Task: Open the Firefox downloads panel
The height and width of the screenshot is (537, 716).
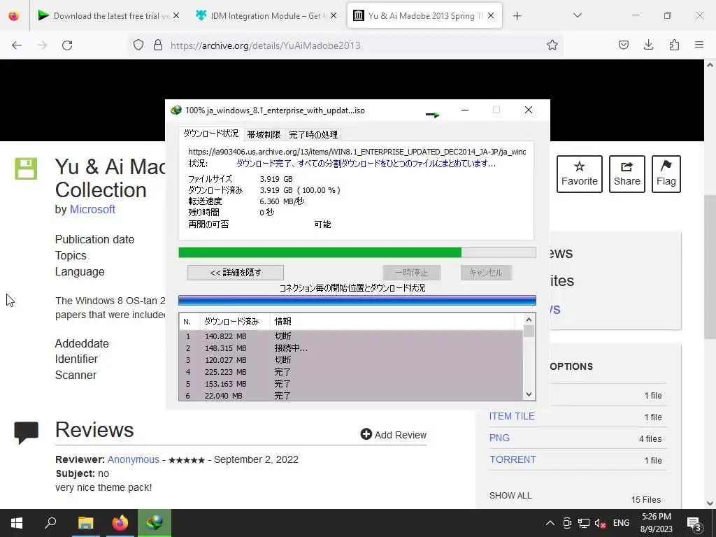Action: [x=648, y=45]
